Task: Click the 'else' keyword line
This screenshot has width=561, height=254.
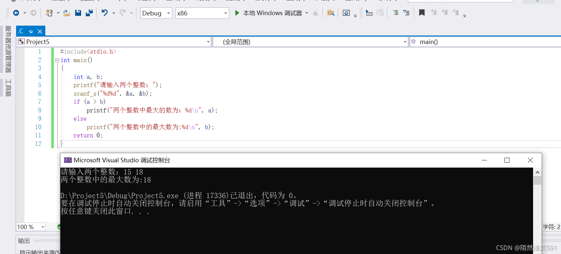Action: [x=80, y=119]
